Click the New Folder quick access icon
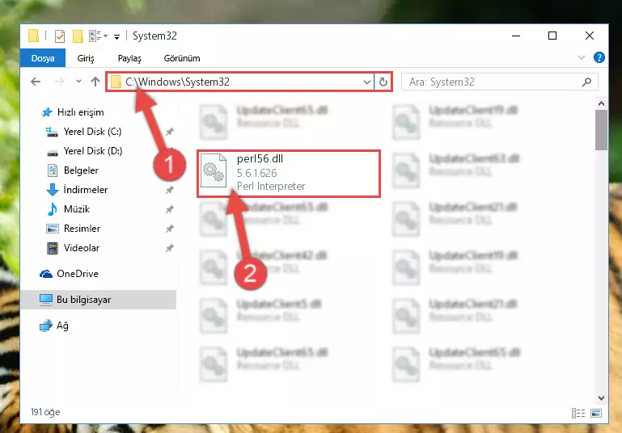 [x=78, y=36]
